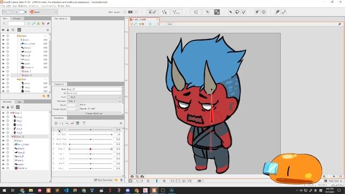Image resolution: width=345 pixels, height=194 pixels.
Task: Collapse the Body Z deformer in Deformer tree
Action: (11, 113)
